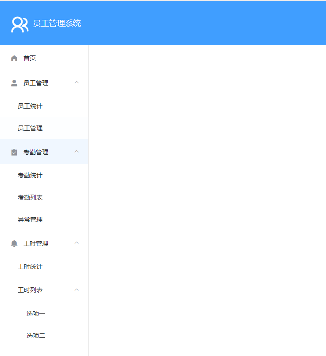Open the 员工管理 child submenu item
326x356 pixels.
44,128
